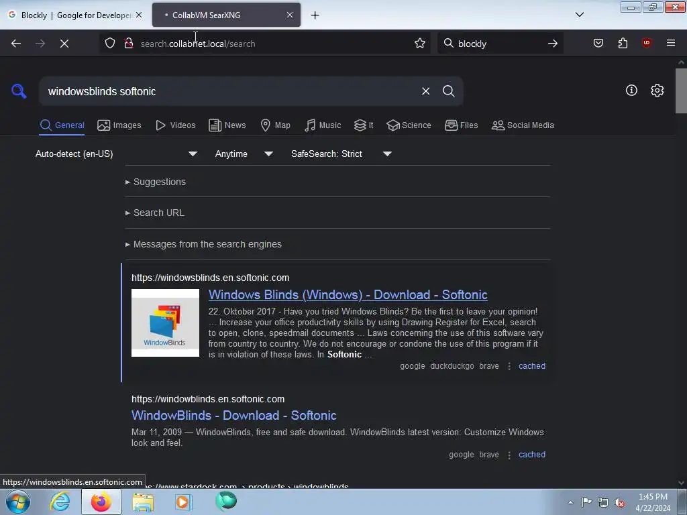The width and height of the screenshot is (687, 515).
Task: Launch Internet Explorer from the taskbar
Action: (x=60, y=502)
